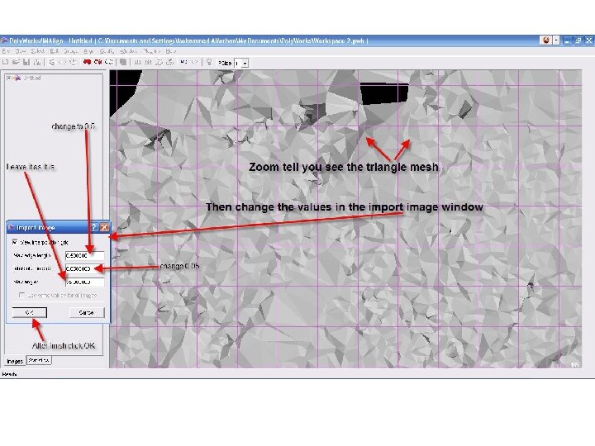Click Cancel in the Import Image dialog

87,312
